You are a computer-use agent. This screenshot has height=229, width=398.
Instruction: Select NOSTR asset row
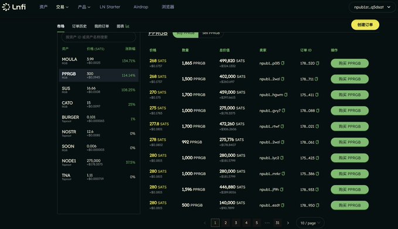98,133
